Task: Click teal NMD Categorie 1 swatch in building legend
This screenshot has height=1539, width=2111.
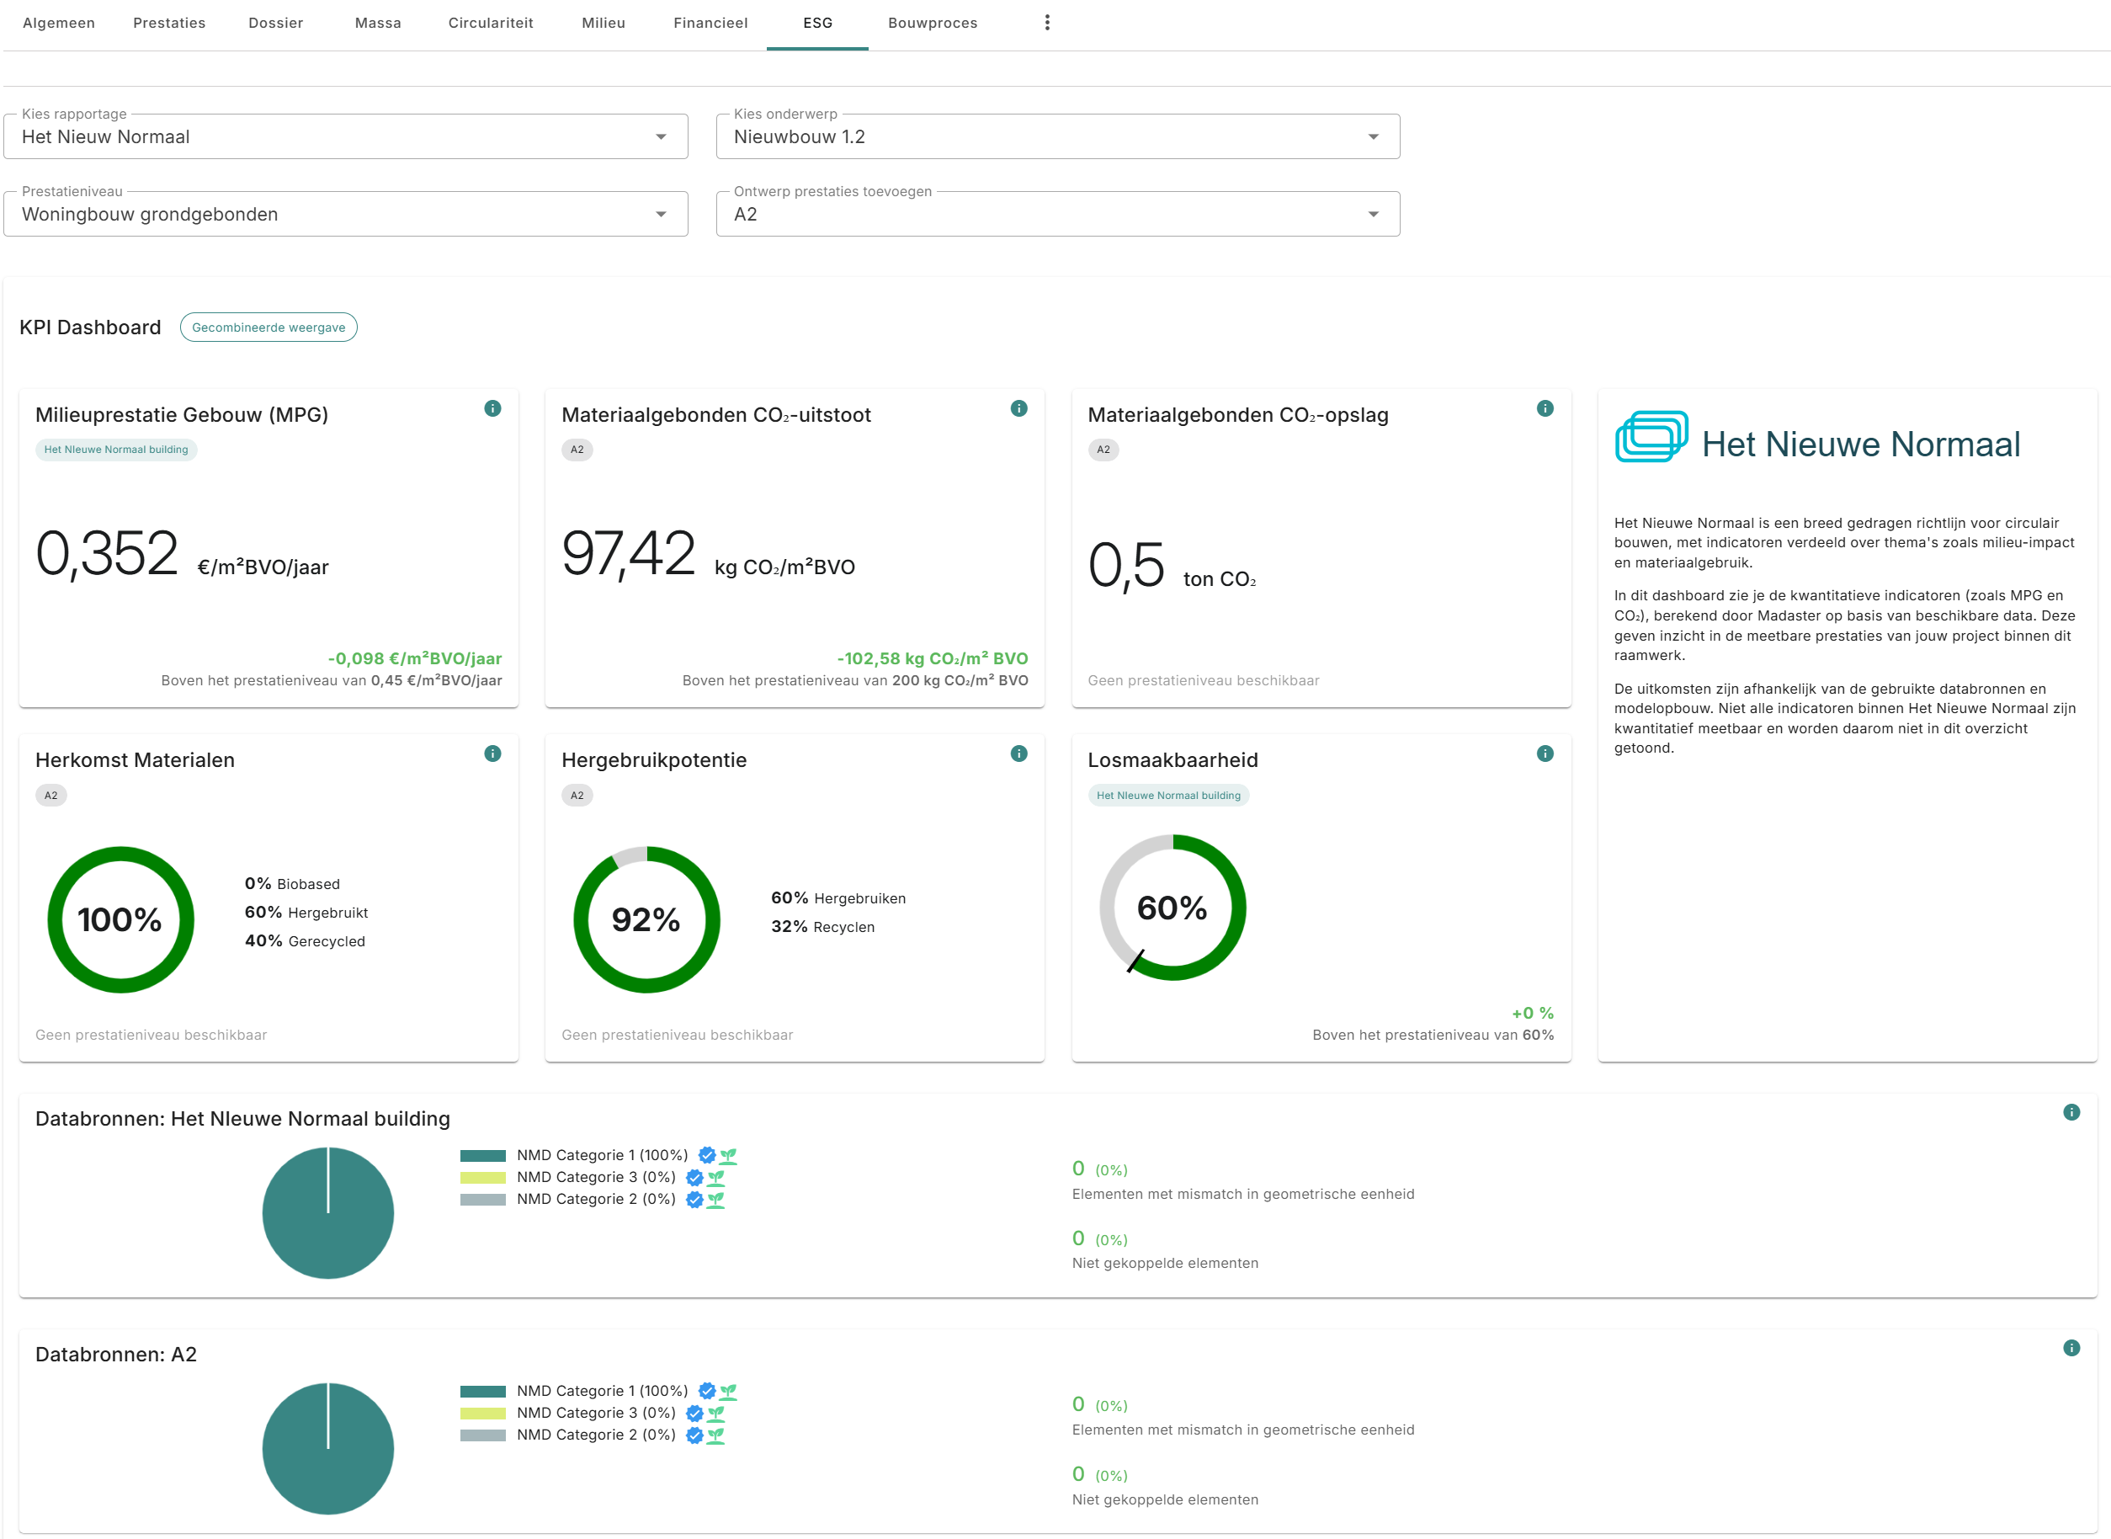Action: coord(483,1156)
